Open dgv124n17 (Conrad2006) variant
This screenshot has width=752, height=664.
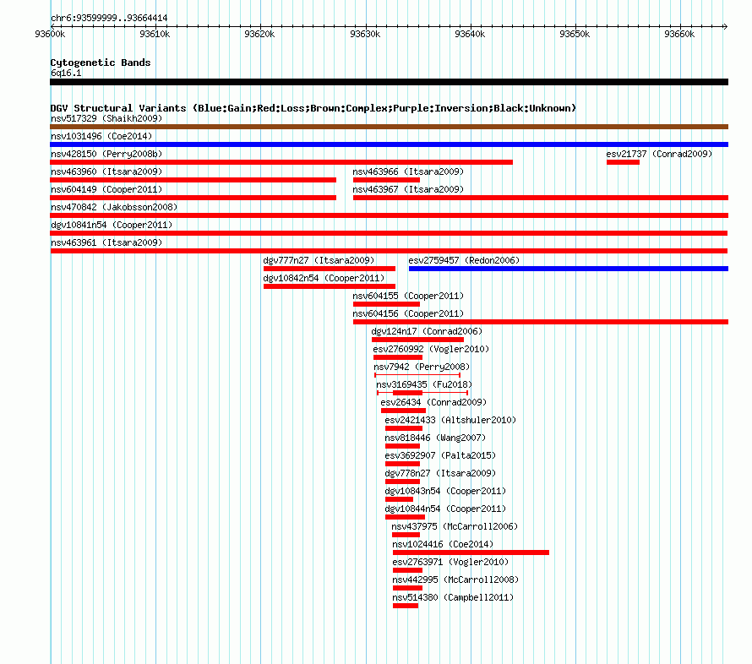coord(427,331)
